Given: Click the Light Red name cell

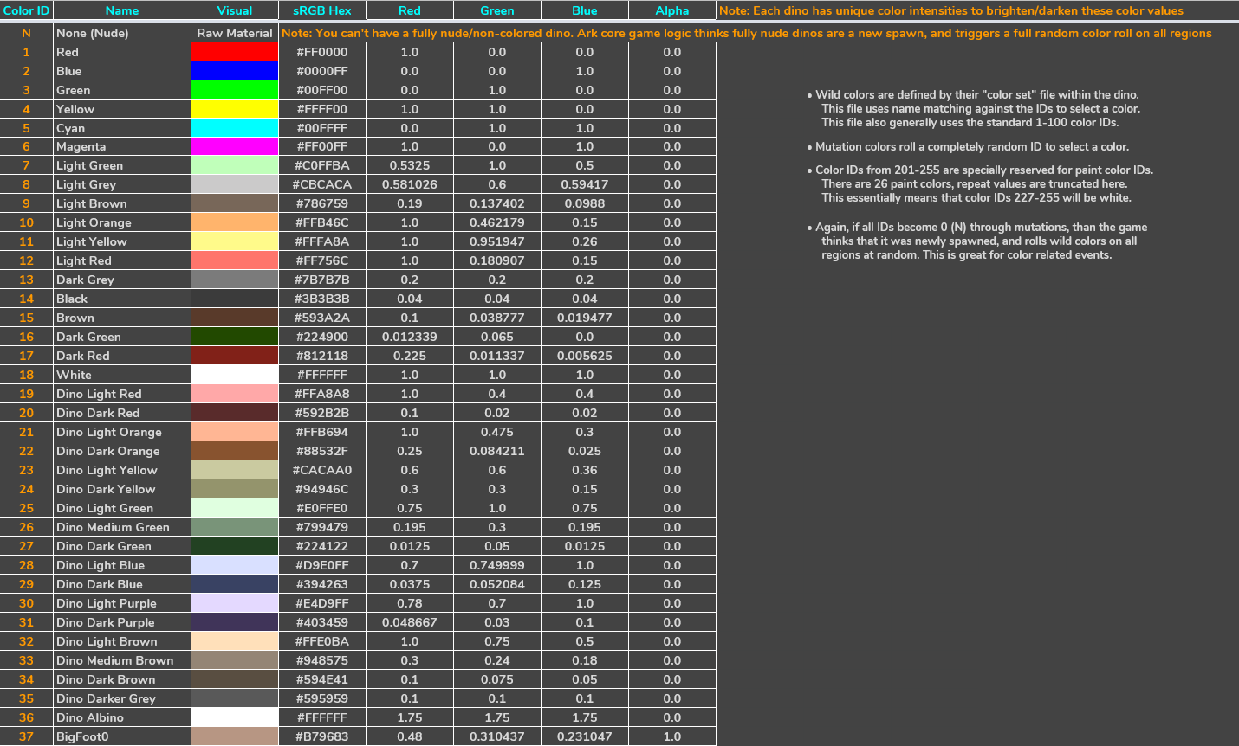Looking at the screenshot, I should coord(122,261).
